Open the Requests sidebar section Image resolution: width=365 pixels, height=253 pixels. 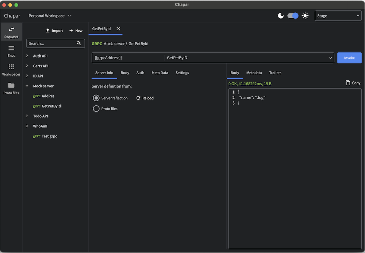(x=11, y=32)
